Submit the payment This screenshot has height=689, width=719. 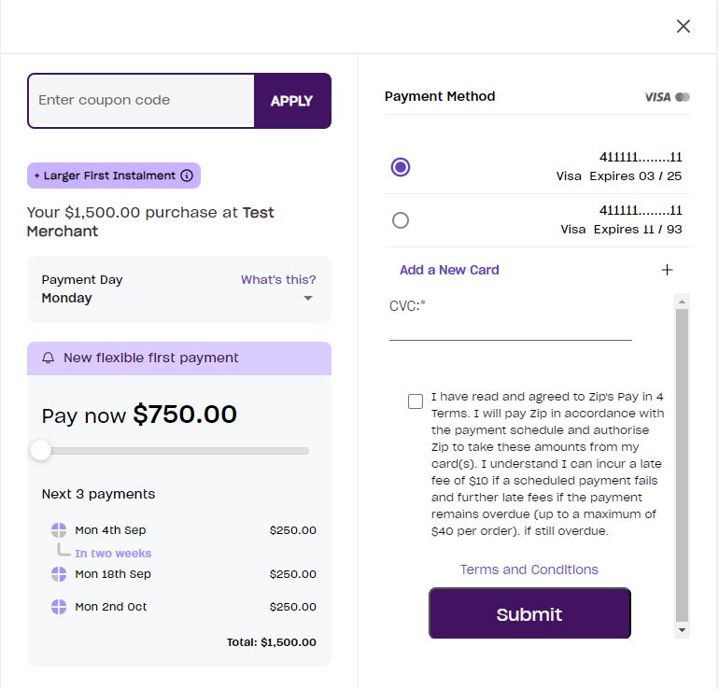coord(529,613)
